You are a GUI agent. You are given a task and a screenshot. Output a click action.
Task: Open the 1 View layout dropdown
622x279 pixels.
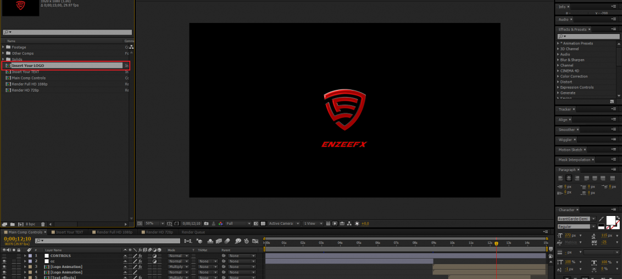tap(313, 224)
